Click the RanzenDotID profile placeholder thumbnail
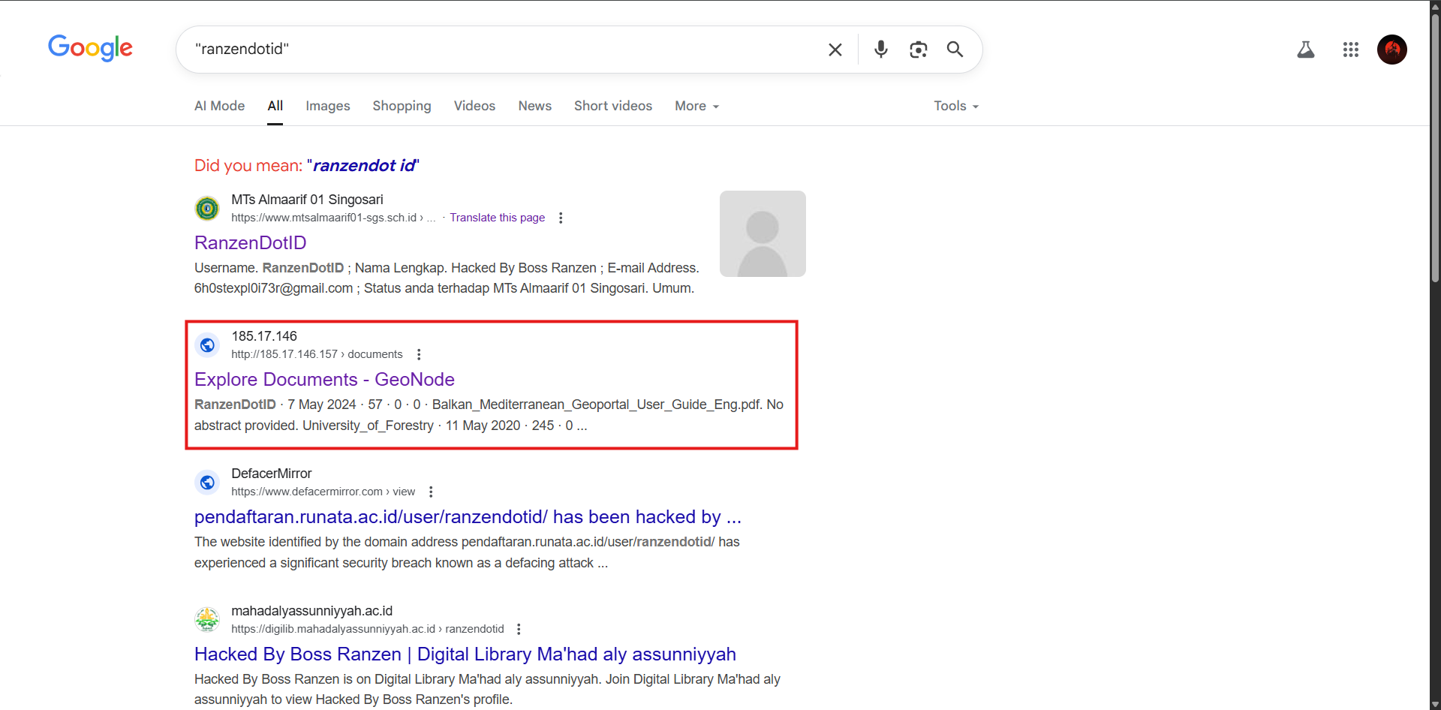Screen dimensions: 1441x710 [x=763, y=233]
